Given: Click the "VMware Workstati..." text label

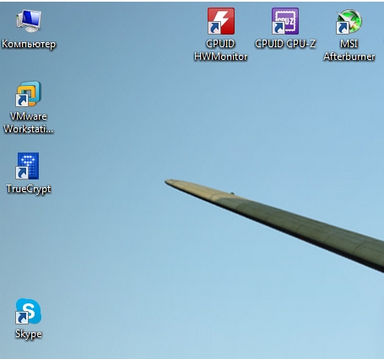Looking at the screenshot, I should pos(29,123).
